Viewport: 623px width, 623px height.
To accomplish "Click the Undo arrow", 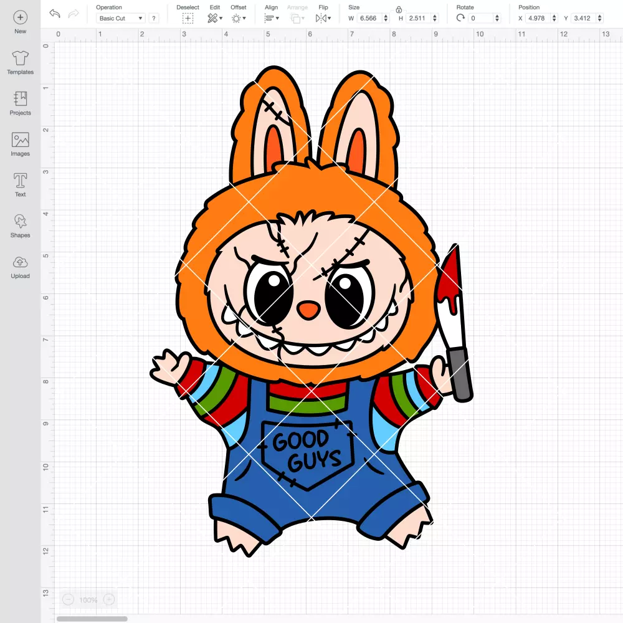I will (55, 14).
